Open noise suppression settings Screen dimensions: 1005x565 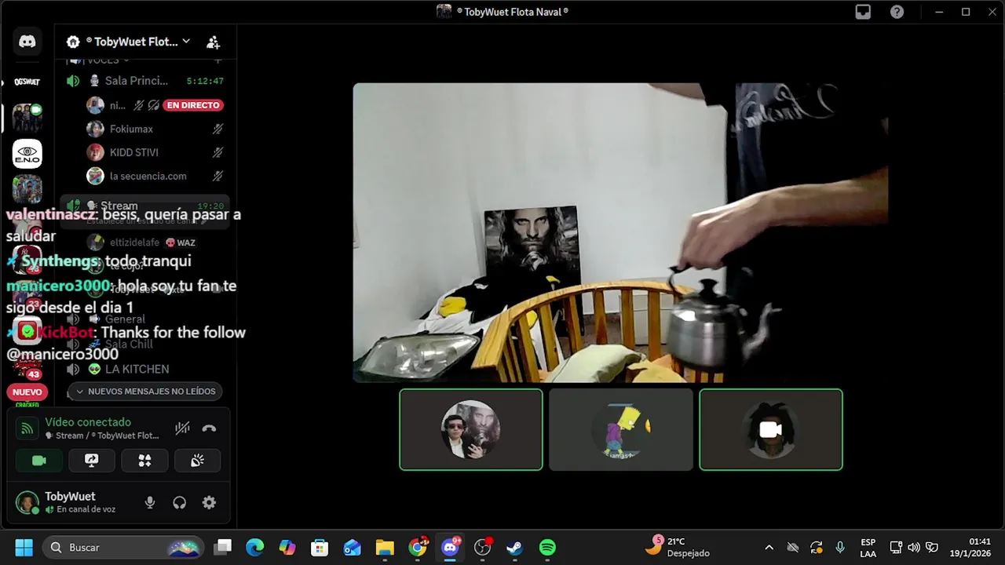click(182, 428)
